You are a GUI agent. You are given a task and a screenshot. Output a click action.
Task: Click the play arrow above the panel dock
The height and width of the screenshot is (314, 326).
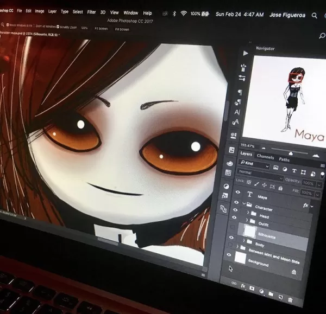click(246, 53)
